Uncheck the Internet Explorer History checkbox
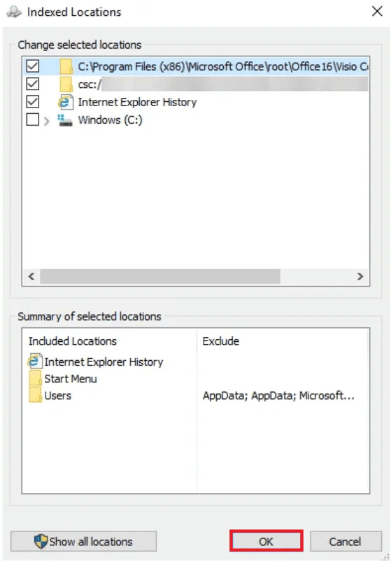 tap(33, 102)
